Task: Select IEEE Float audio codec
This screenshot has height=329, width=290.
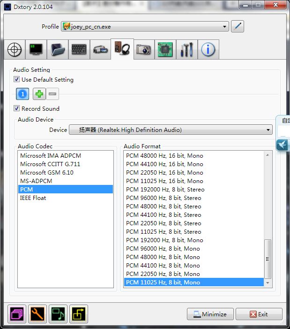Action: click(33, 198)
